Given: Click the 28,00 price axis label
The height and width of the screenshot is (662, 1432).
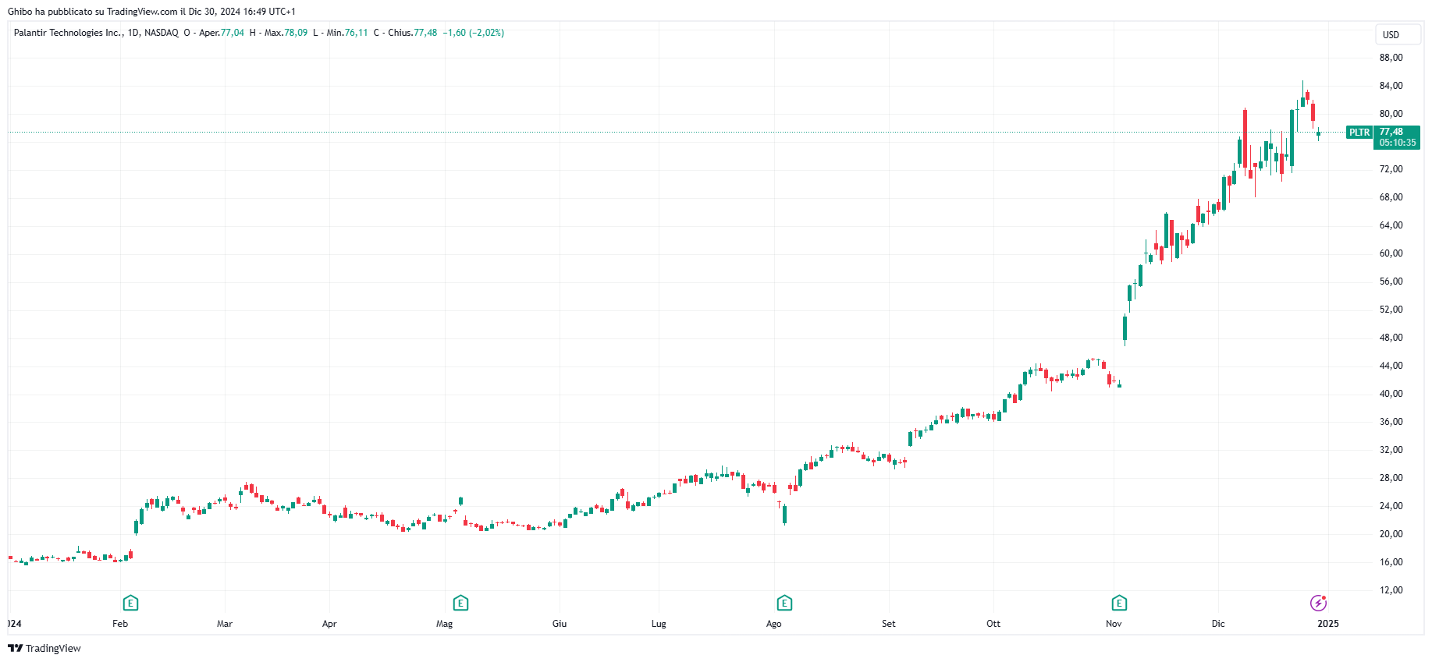Looking at the screenshot, I should [1391, 478].
